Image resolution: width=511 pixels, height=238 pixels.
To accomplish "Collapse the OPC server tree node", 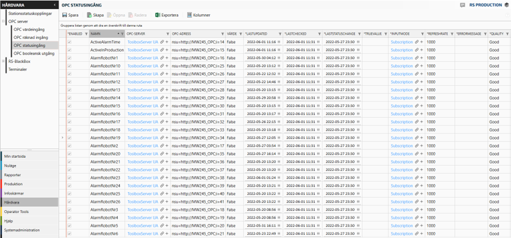I will 4,21.
